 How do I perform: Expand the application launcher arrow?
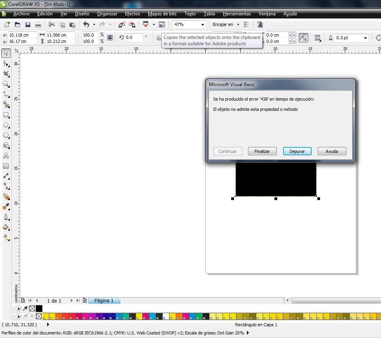tap(154, 24)
